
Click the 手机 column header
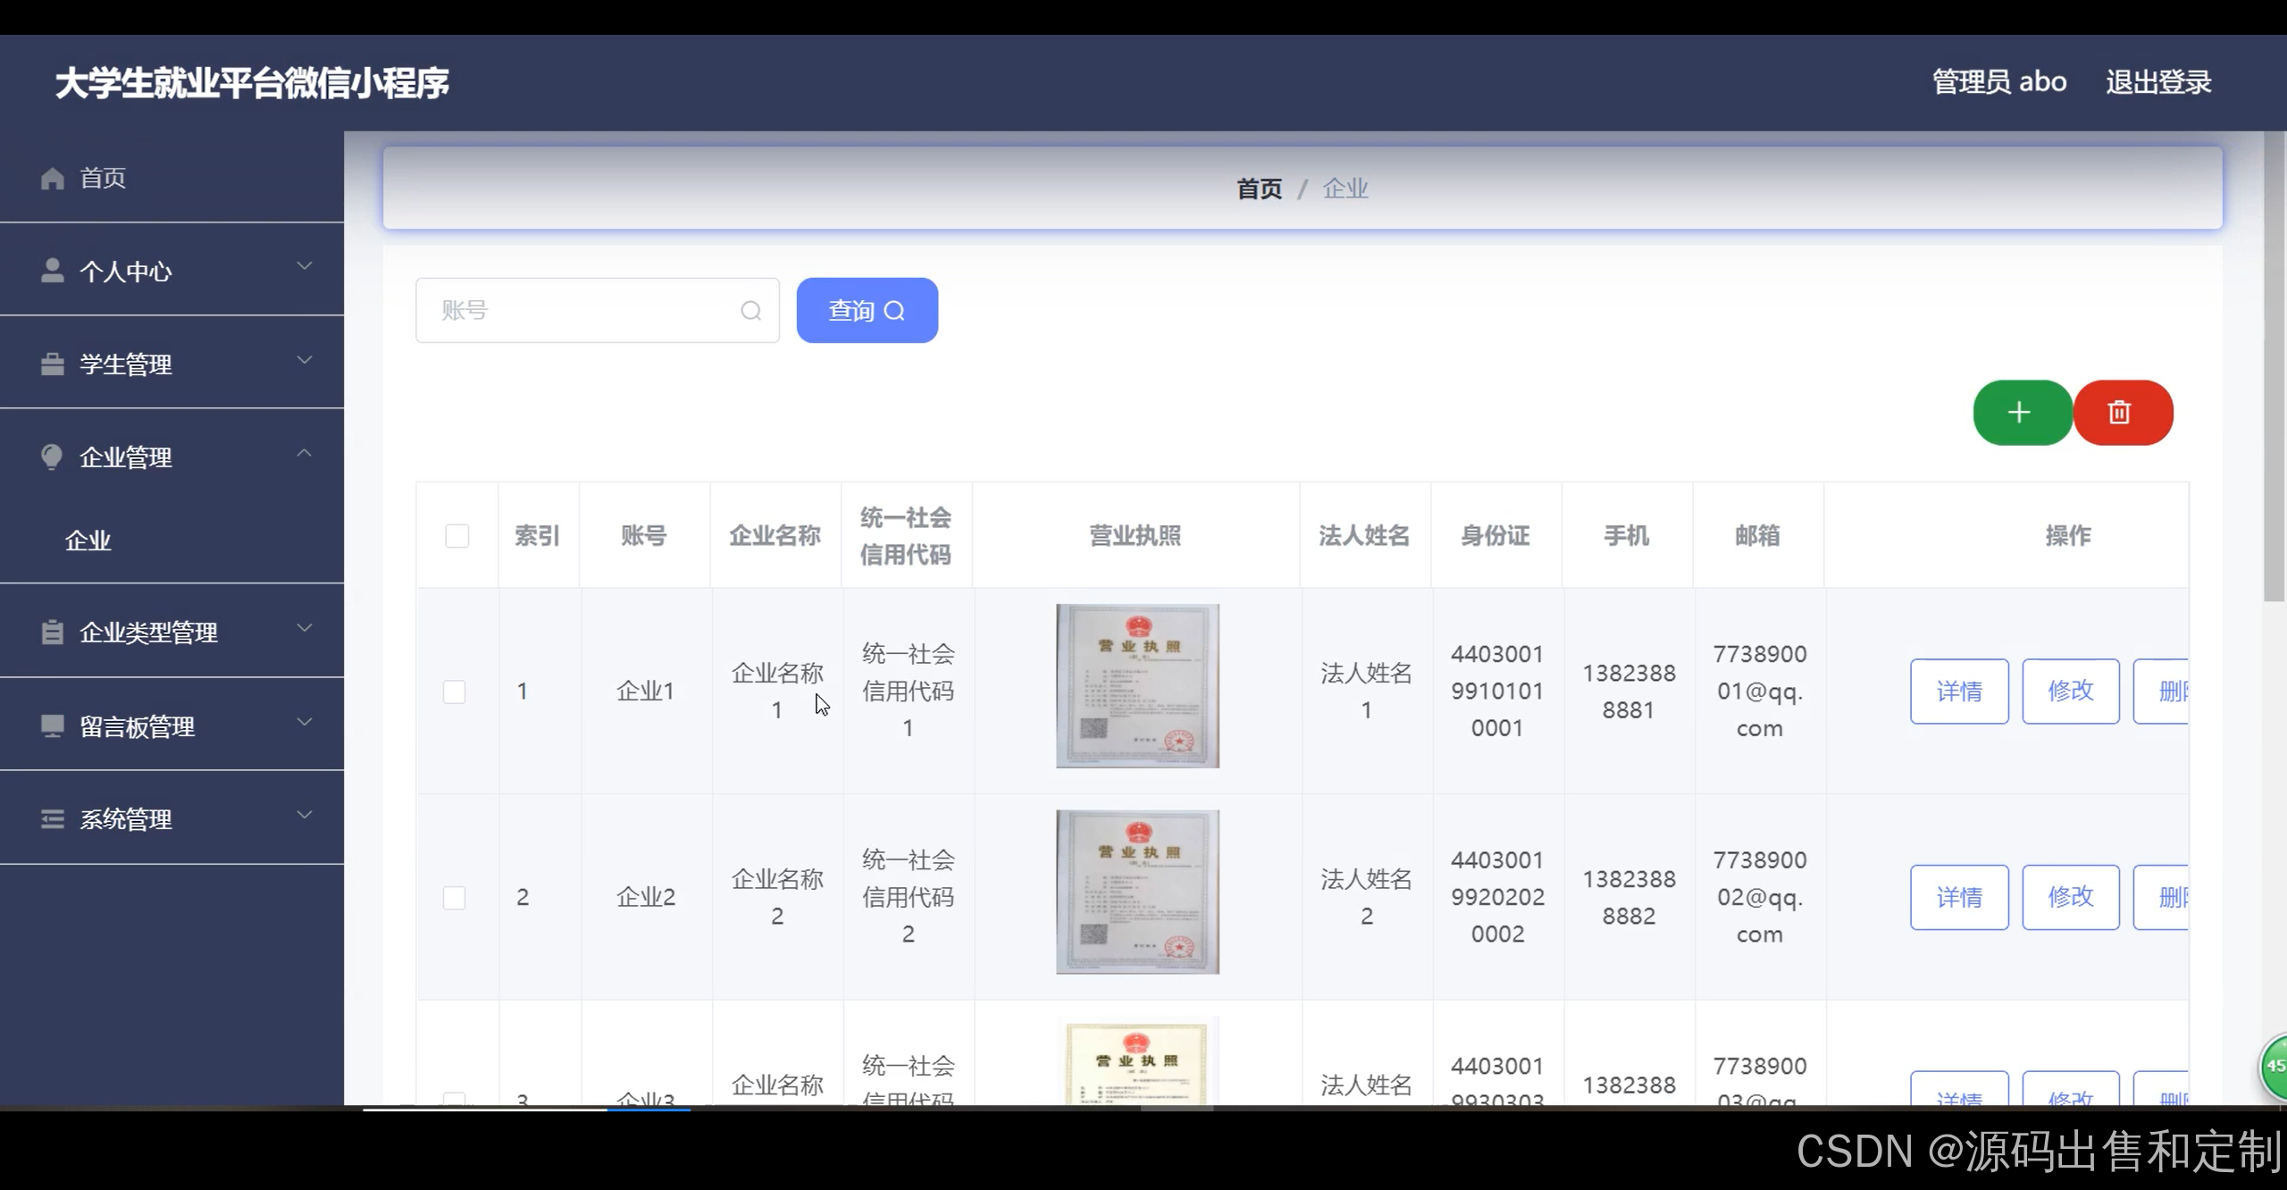[1626, 535]
